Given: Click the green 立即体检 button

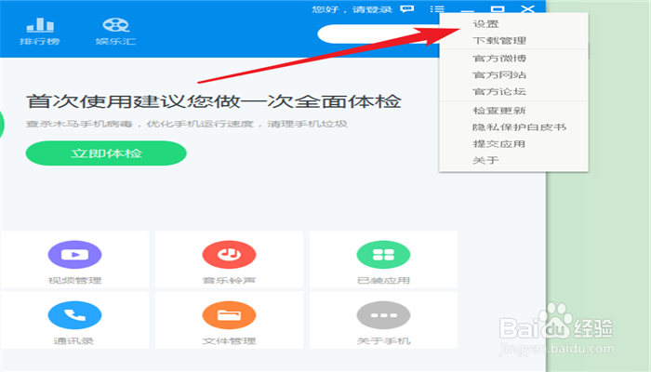Looking at the screenshot, I should 106,153.
